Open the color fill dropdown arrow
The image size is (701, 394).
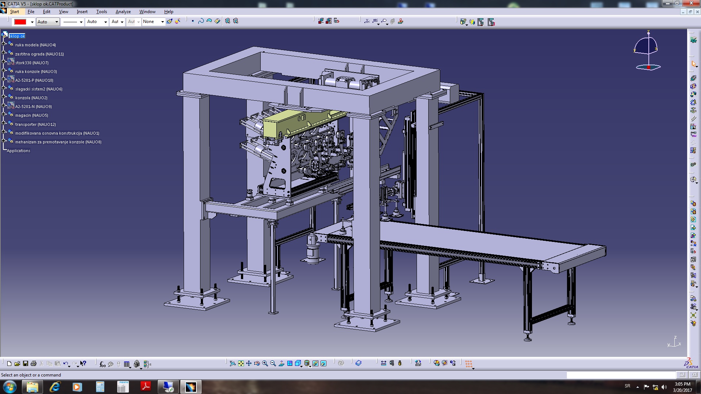(x=32, y=22)
